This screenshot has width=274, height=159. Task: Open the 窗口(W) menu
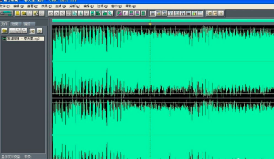click(x=117, y=6)
